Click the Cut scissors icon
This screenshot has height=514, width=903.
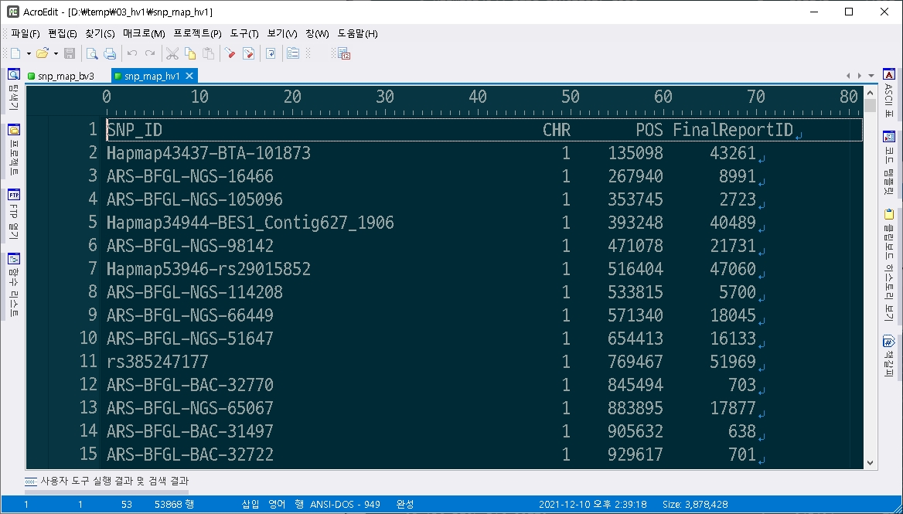coord(172,53)
